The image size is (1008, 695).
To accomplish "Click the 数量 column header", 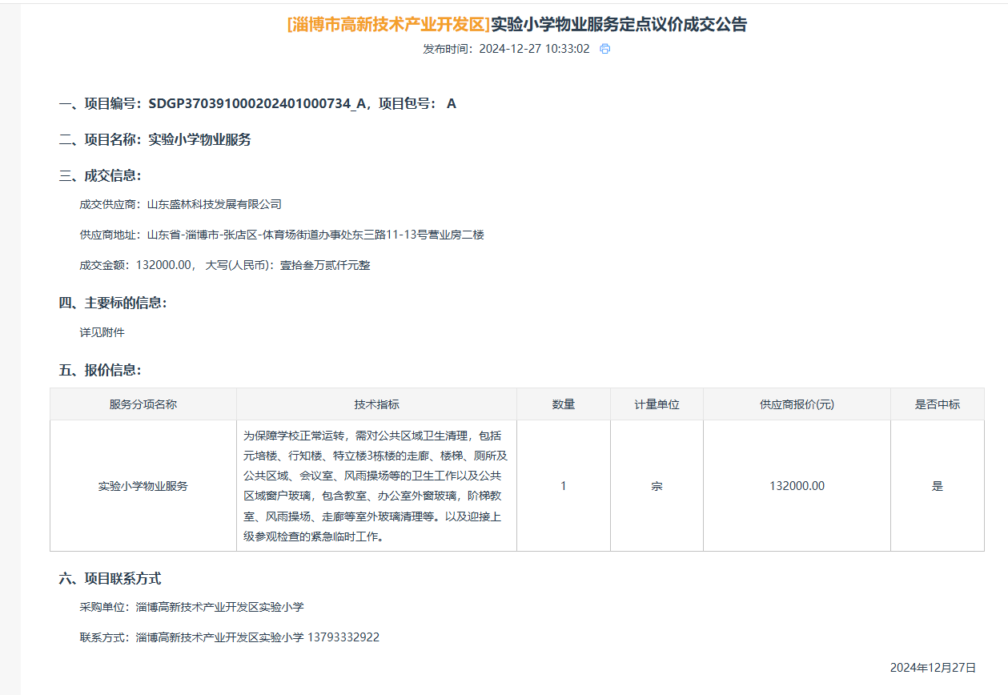I will 564,404.
